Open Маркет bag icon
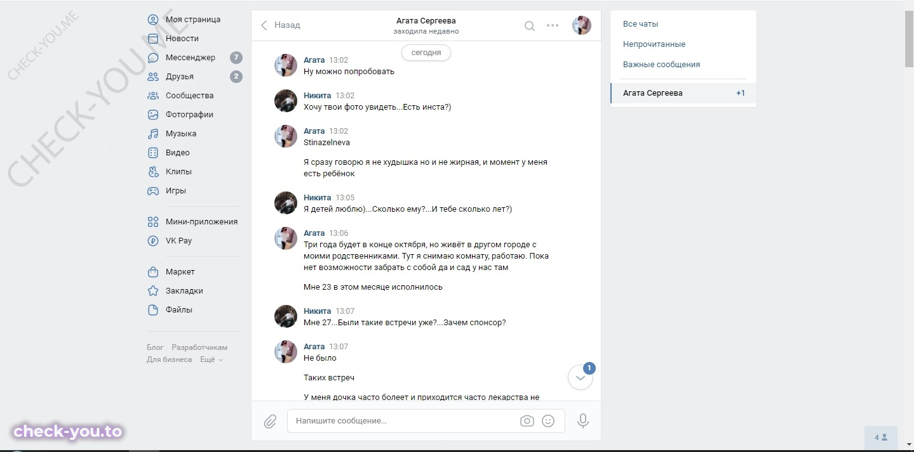Screen dimensions: 914x452 (x=153, y=272)
